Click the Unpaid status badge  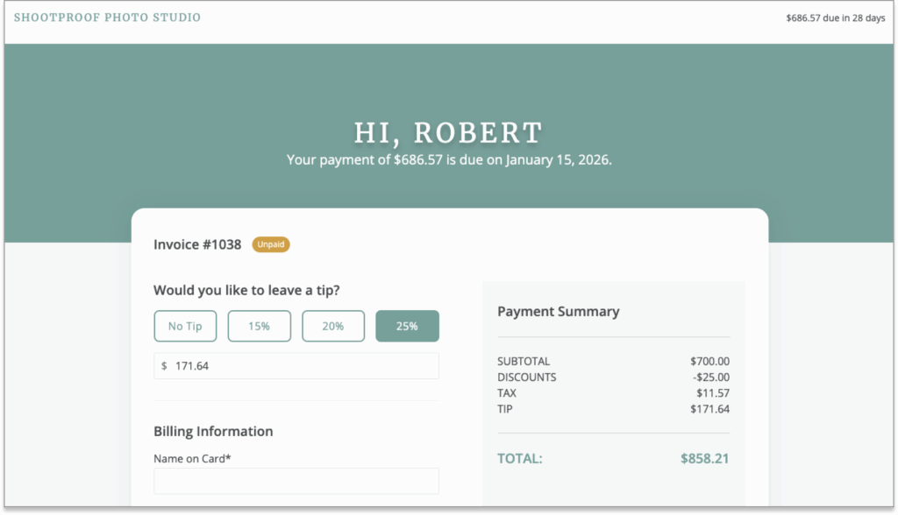click(x=271, y=244)
